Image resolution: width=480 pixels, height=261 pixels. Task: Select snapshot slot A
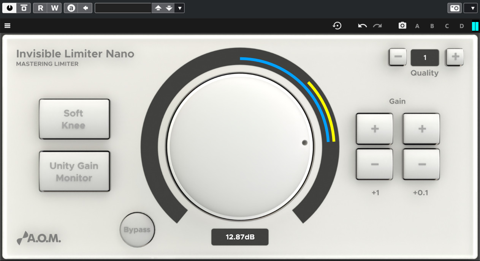pos(417,26)
